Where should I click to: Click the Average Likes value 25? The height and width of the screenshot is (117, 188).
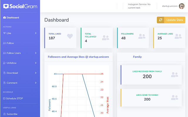(160, 38)
